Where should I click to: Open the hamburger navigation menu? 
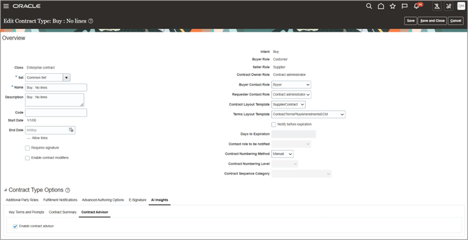tap(6, 6)
